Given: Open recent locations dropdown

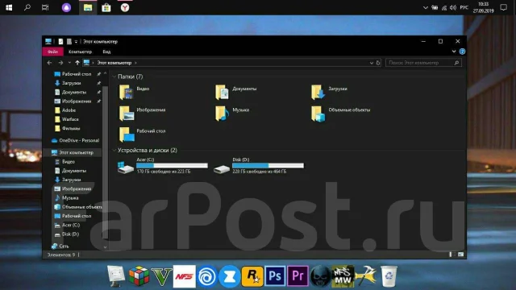Looking at the screenshot, I should (x=69, y=63).
